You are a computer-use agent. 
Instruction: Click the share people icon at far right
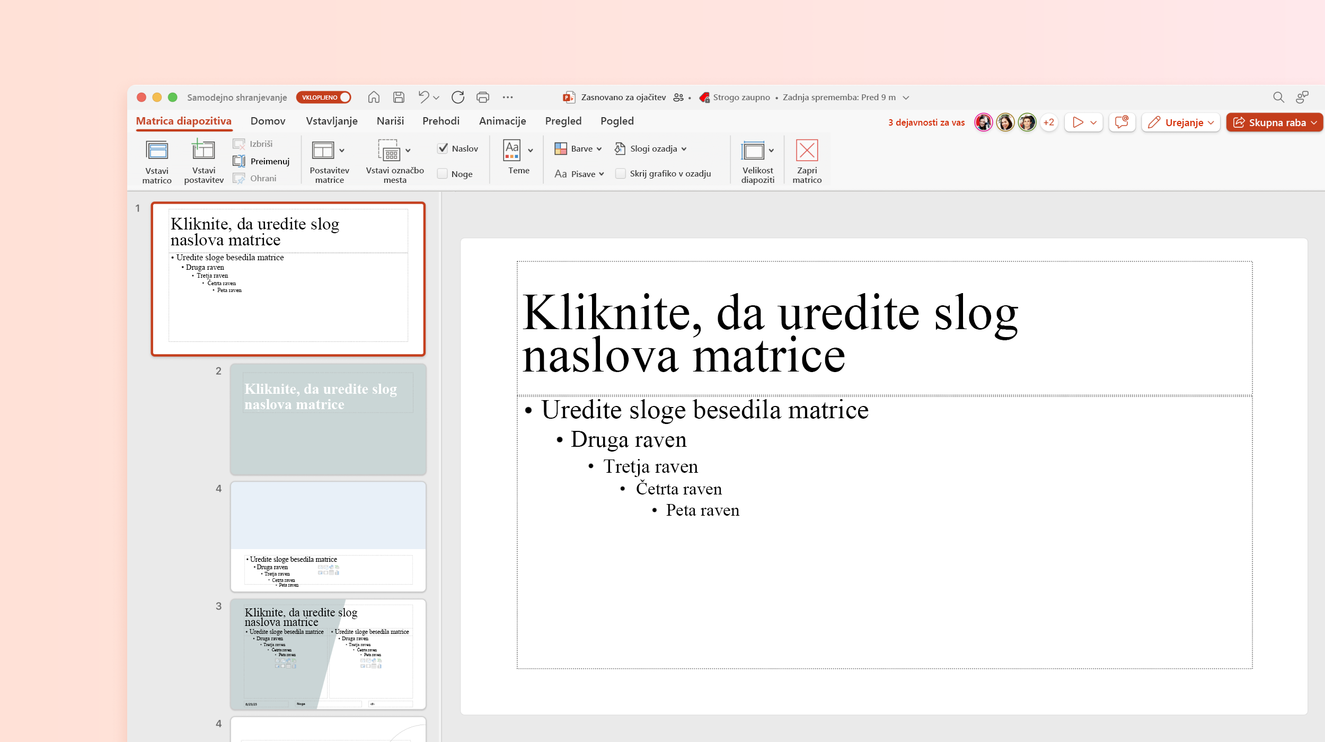tap(1302, 98)
